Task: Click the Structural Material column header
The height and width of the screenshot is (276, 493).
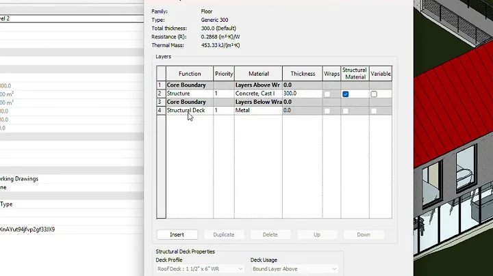Action: click(355, 73)
